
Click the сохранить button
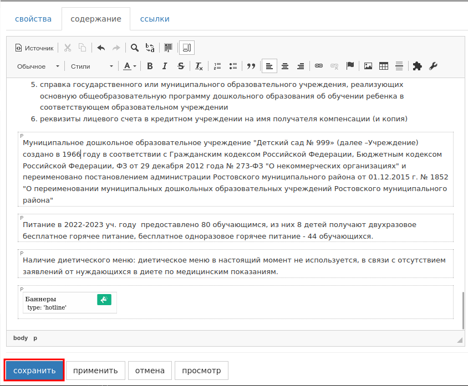(x=34, y=370)
